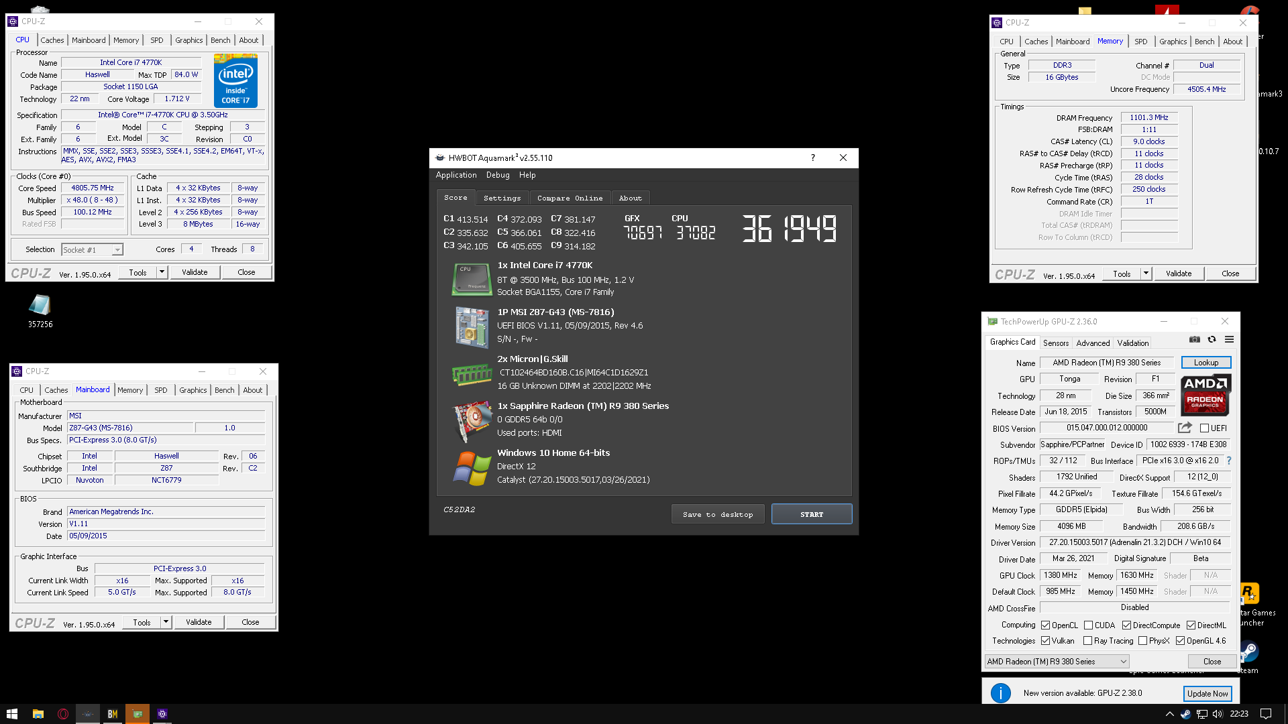1288x724 pixels.
Task: Toggle the DirectML checkbox
Action: [1191, 625]
